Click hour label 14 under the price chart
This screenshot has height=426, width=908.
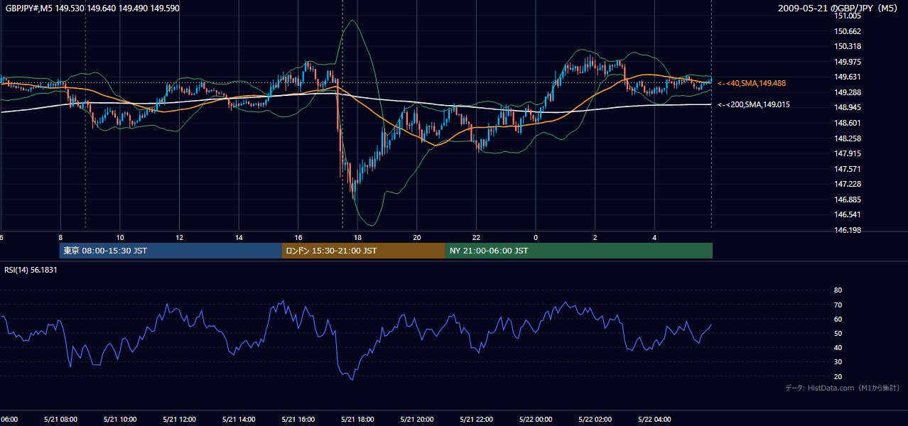pyautogui.click(x=239, y=237)
